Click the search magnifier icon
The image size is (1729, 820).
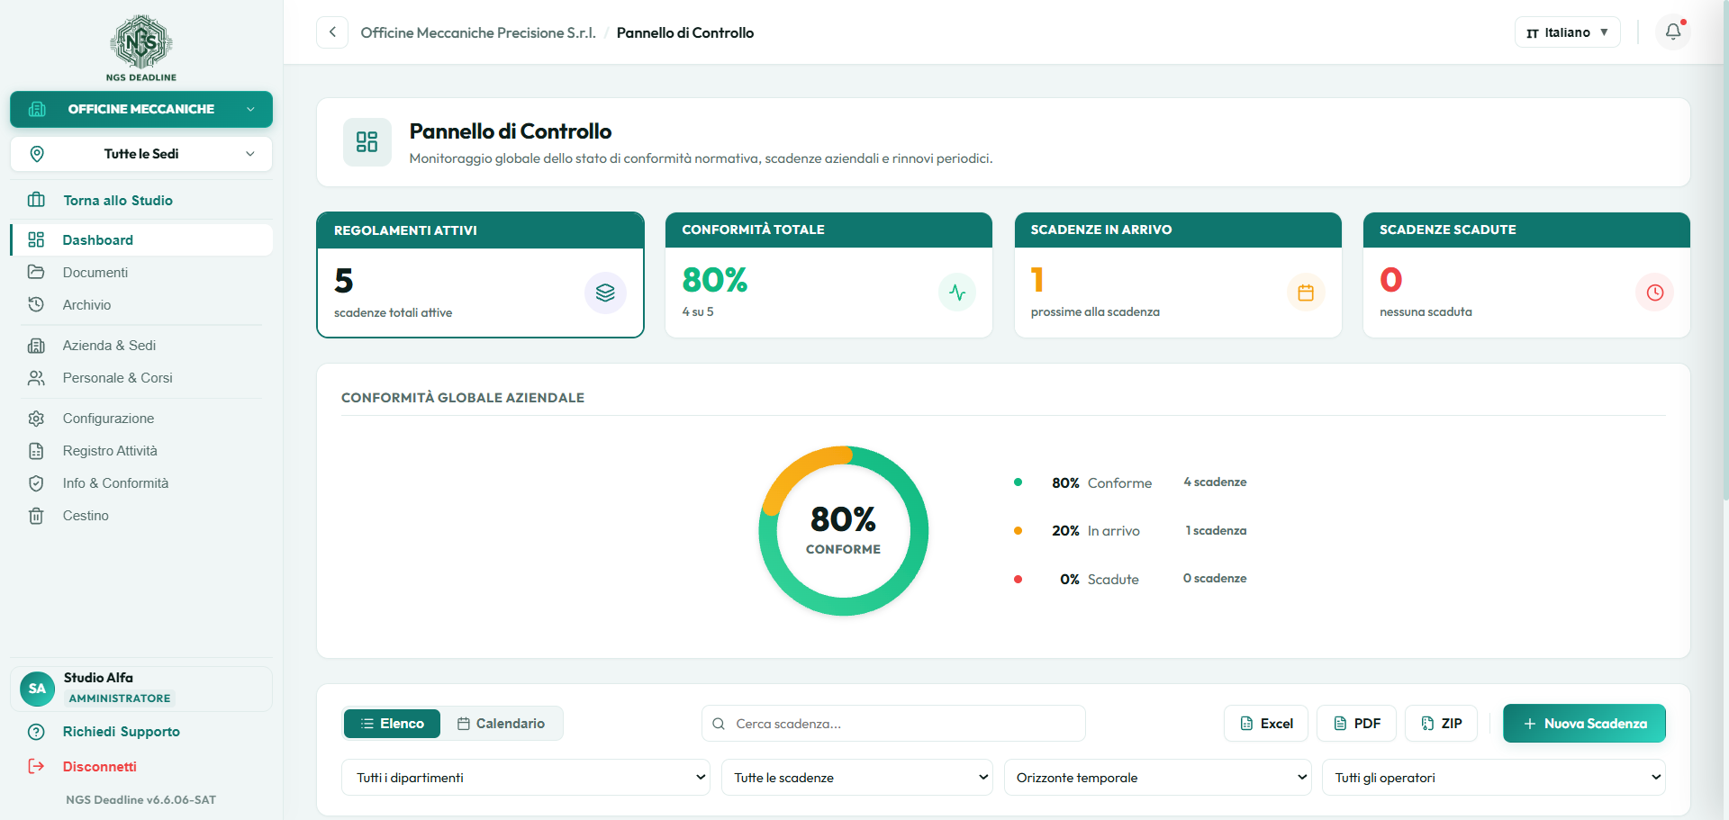[x=719, y=724]
